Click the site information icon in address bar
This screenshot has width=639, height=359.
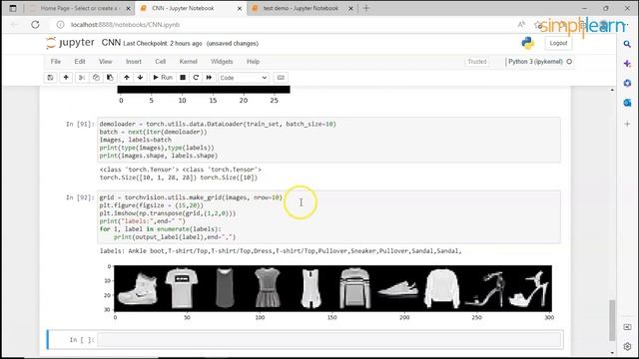[x=60, y=25]
